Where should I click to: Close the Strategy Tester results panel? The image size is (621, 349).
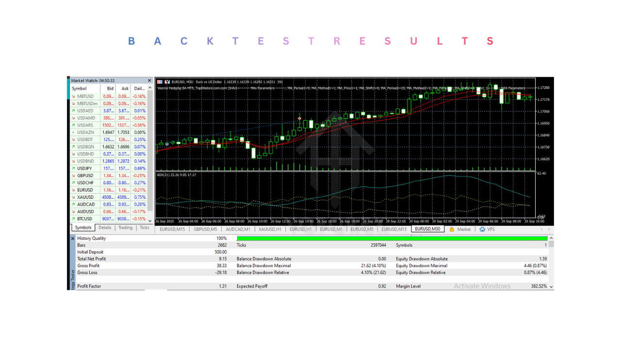[x=73, y=238]
